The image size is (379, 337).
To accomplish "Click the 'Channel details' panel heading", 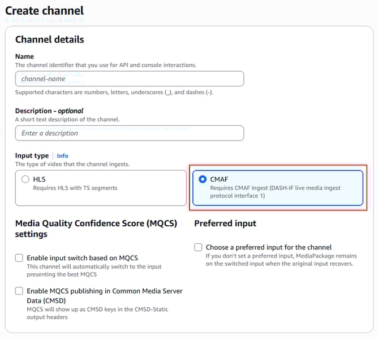I will [49, 40].
